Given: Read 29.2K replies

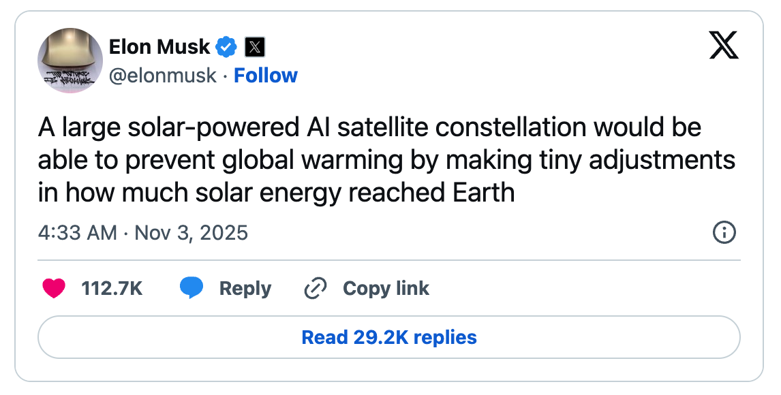Looking at the screenshot, I should tap(389, 337).
